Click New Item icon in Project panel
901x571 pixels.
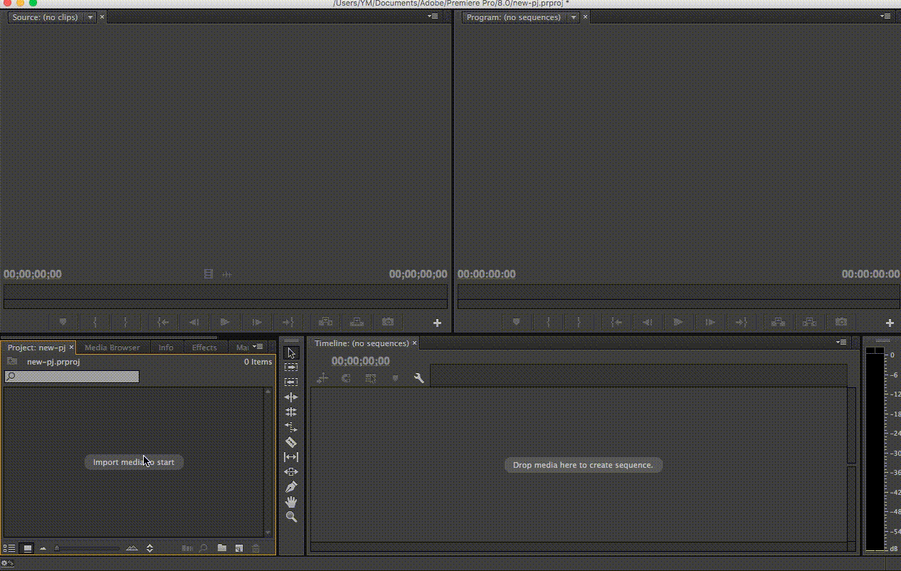[x=239, y=548]
